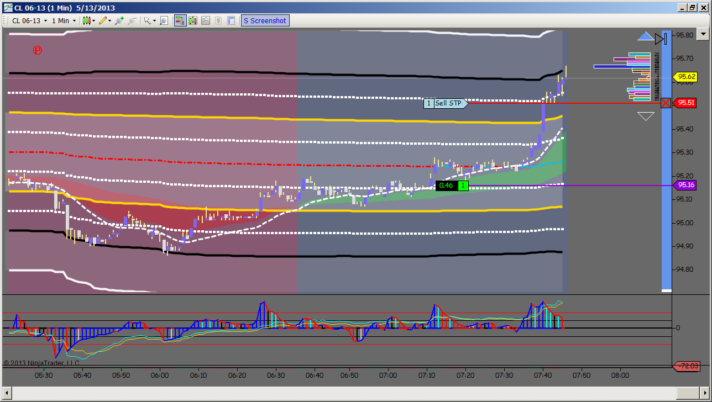The image size is (712, 402).
Task: Open the chart Properties table icon
Action: click(x=231, y=20)
